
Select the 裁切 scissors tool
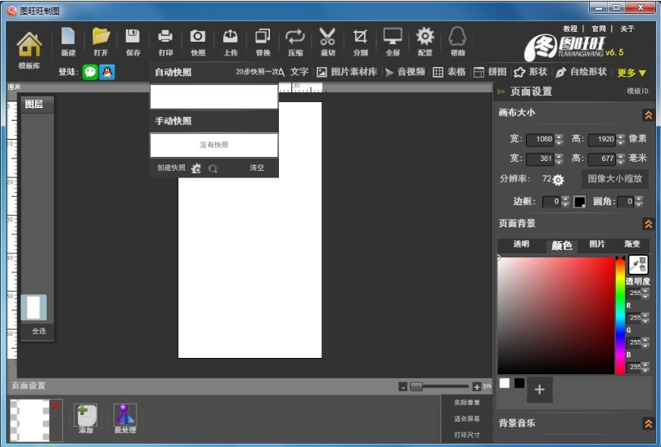[327, 41]
